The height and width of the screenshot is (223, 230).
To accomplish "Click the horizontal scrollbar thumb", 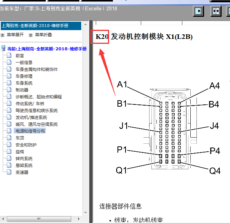I will coord(39,219).
